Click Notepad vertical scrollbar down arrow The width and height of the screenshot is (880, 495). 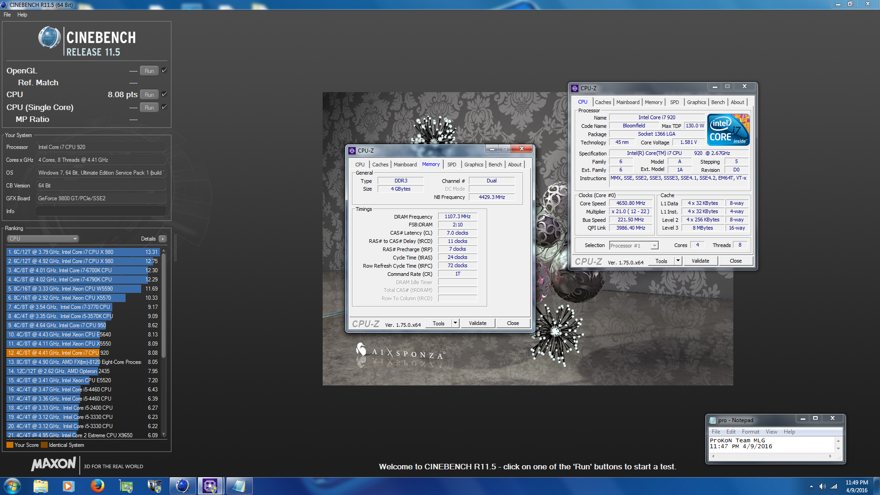point(838,449)
